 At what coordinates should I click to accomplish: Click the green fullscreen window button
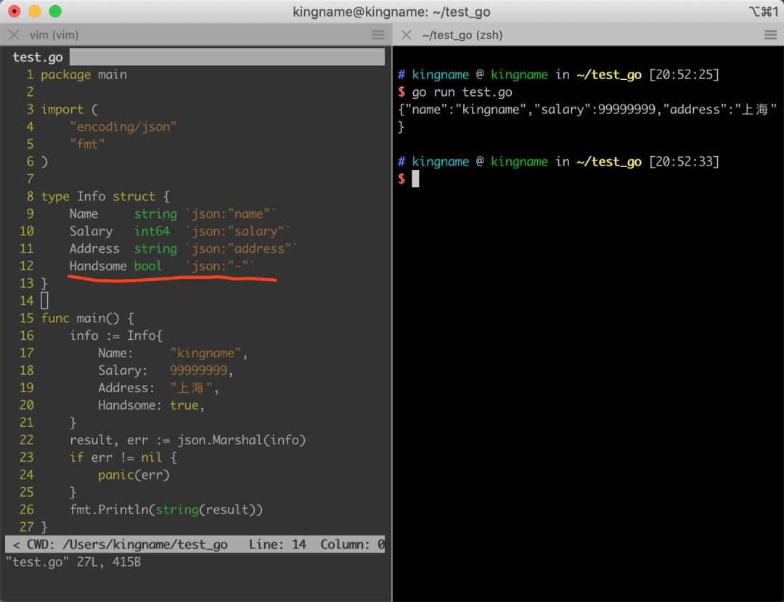[55, 11]
